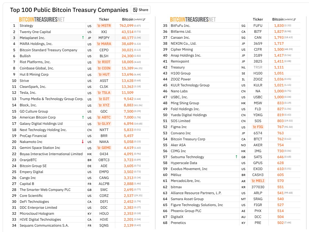The width and height of the screenshot is (309, 232).
Task: Open the Strategy company row
Action: pyautogui.click(x=26, y=26)
